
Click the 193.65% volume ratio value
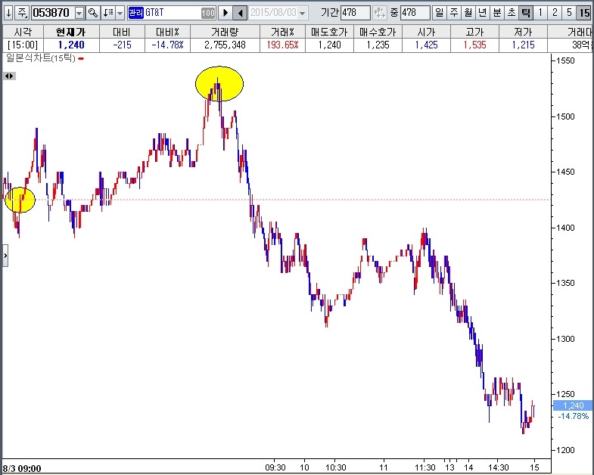pyautogui.click(x=282, y=45)
